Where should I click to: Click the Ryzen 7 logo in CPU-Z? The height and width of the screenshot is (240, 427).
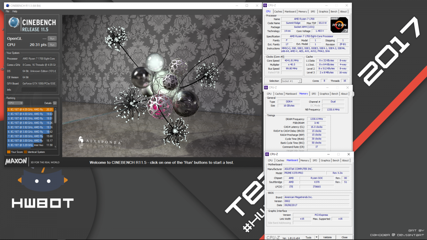coord(339,25)
